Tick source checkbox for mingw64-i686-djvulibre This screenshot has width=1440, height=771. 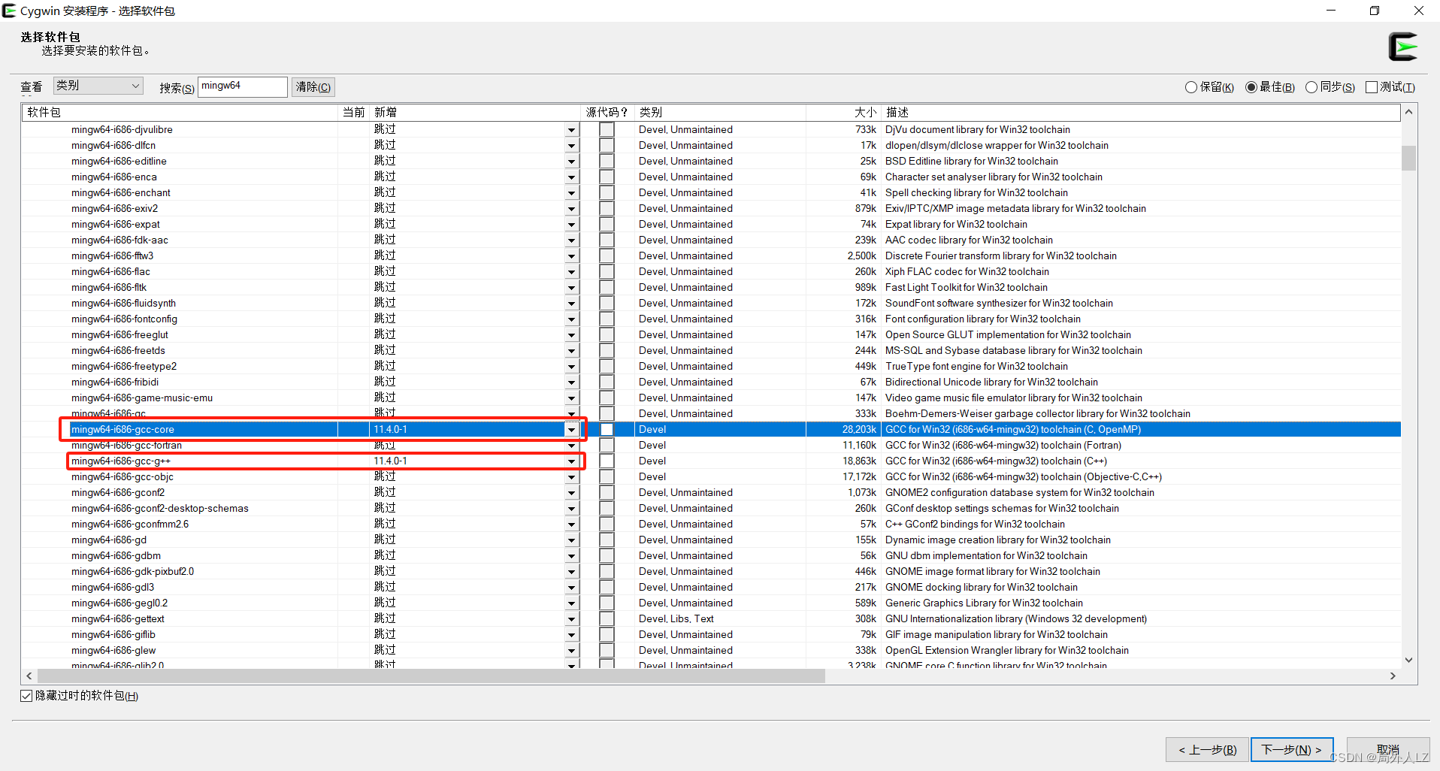[607, 130]
